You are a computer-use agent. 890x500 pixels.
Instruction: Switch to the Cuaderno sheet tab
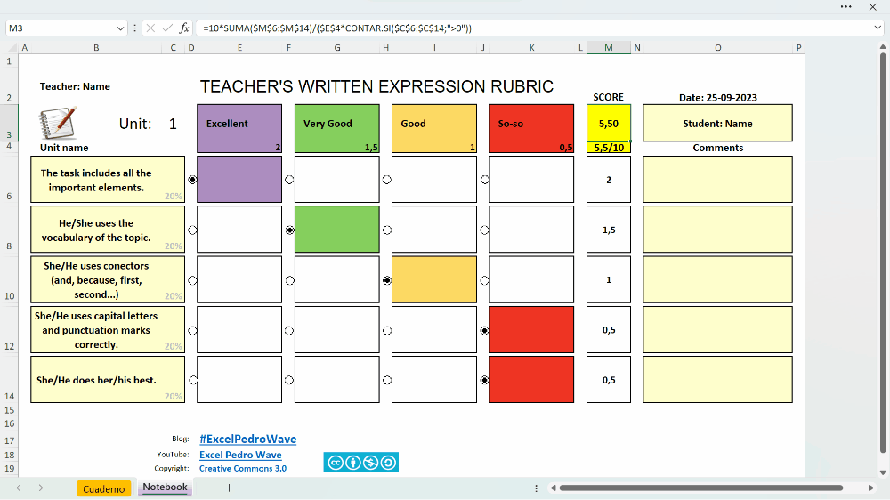click(104, 488)
